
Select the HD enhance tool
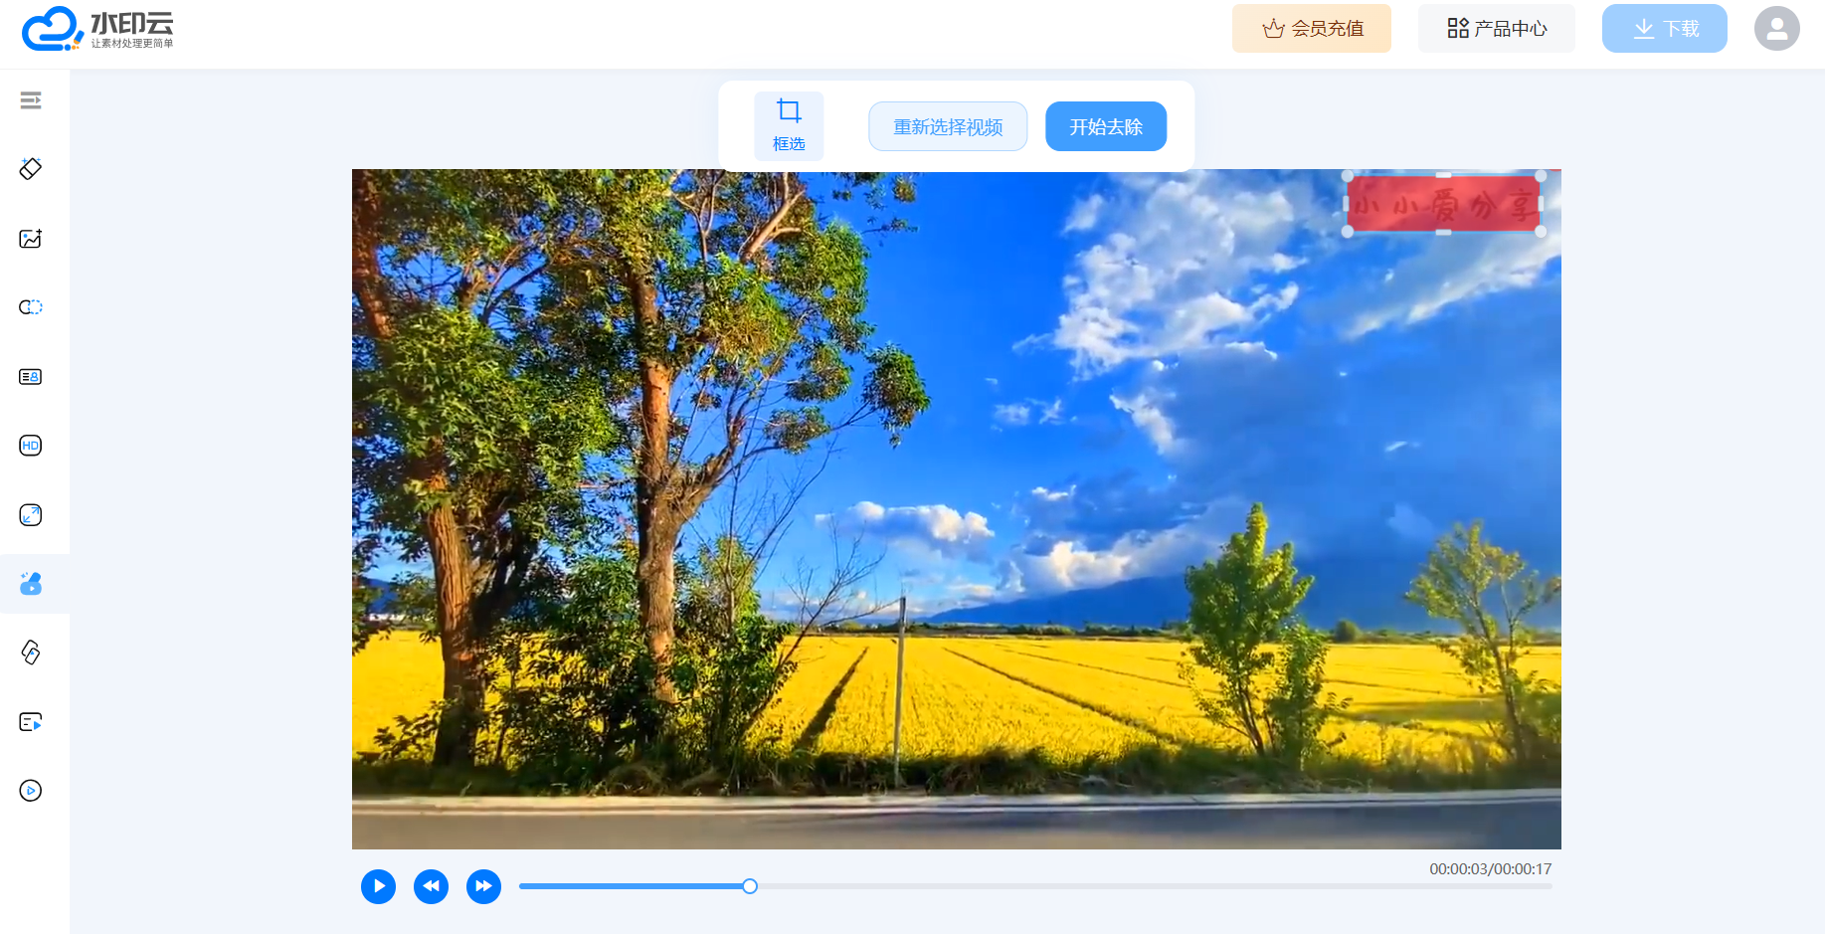tap(31, 446)
